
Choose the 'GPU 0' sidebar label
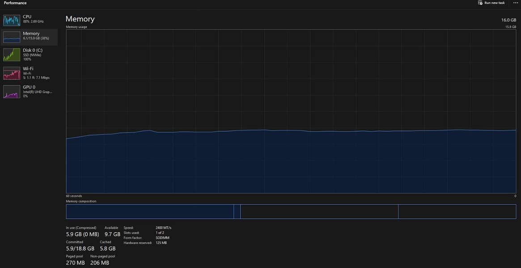click(29, 87)
